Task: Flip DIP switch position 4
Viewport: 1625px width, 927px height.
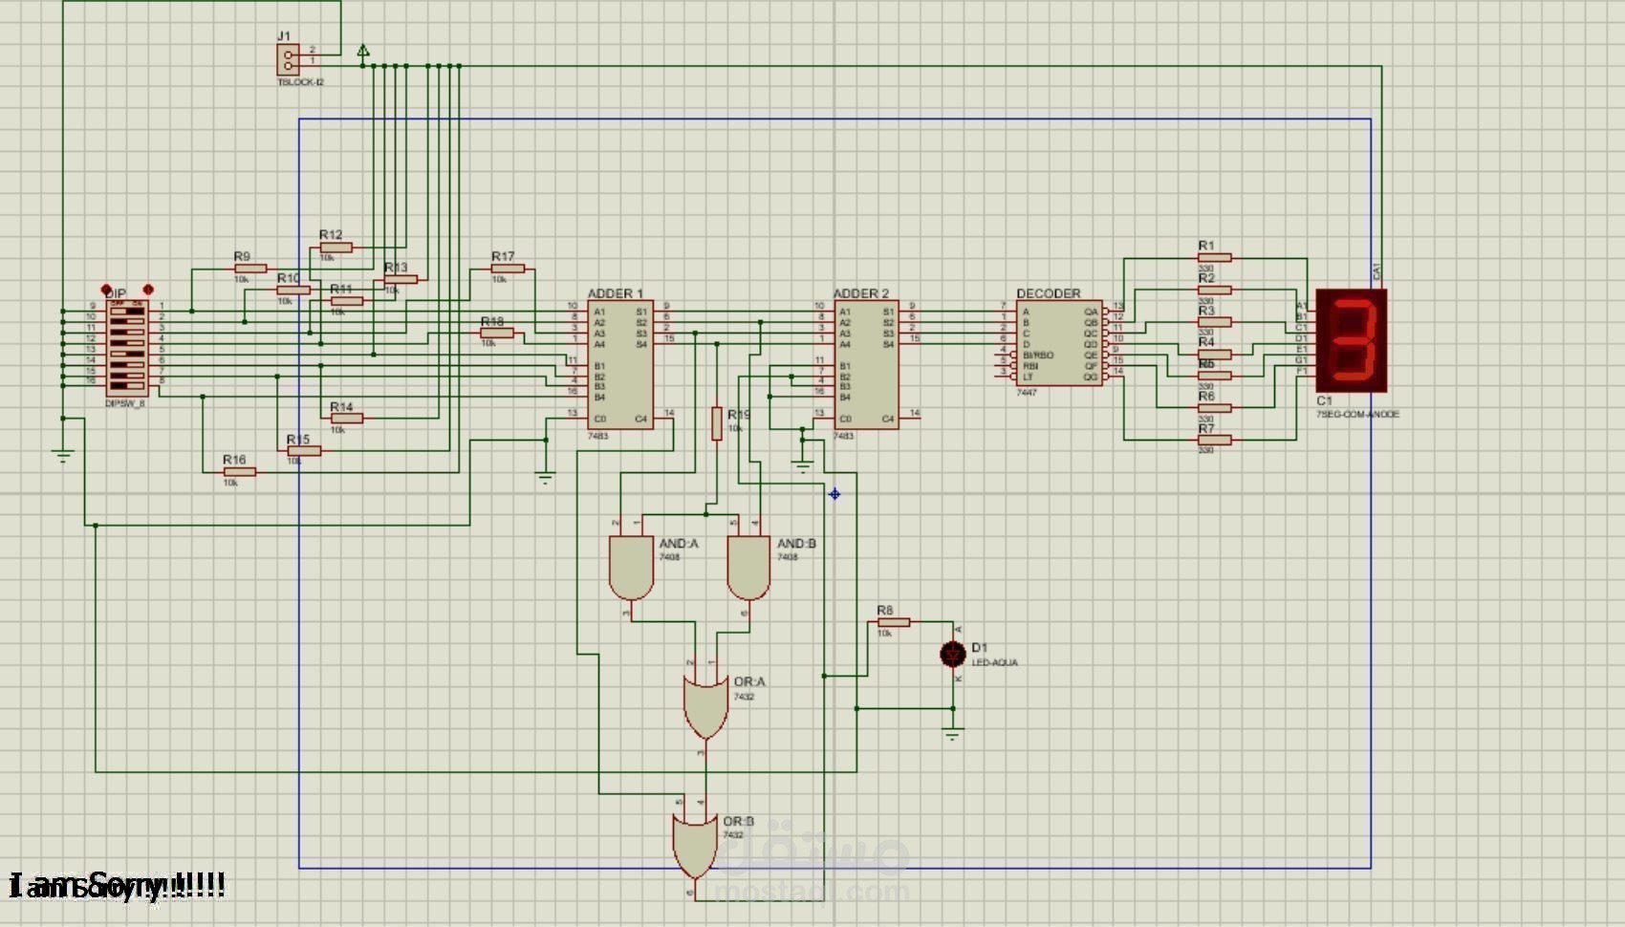Action: point(127,343)
